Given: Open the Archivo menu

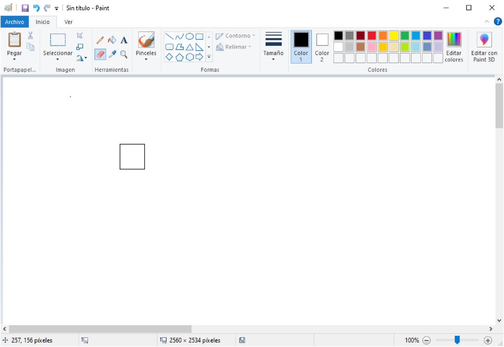Looking at the screenshot, I should pyautogui.click(x=14, y=22).
